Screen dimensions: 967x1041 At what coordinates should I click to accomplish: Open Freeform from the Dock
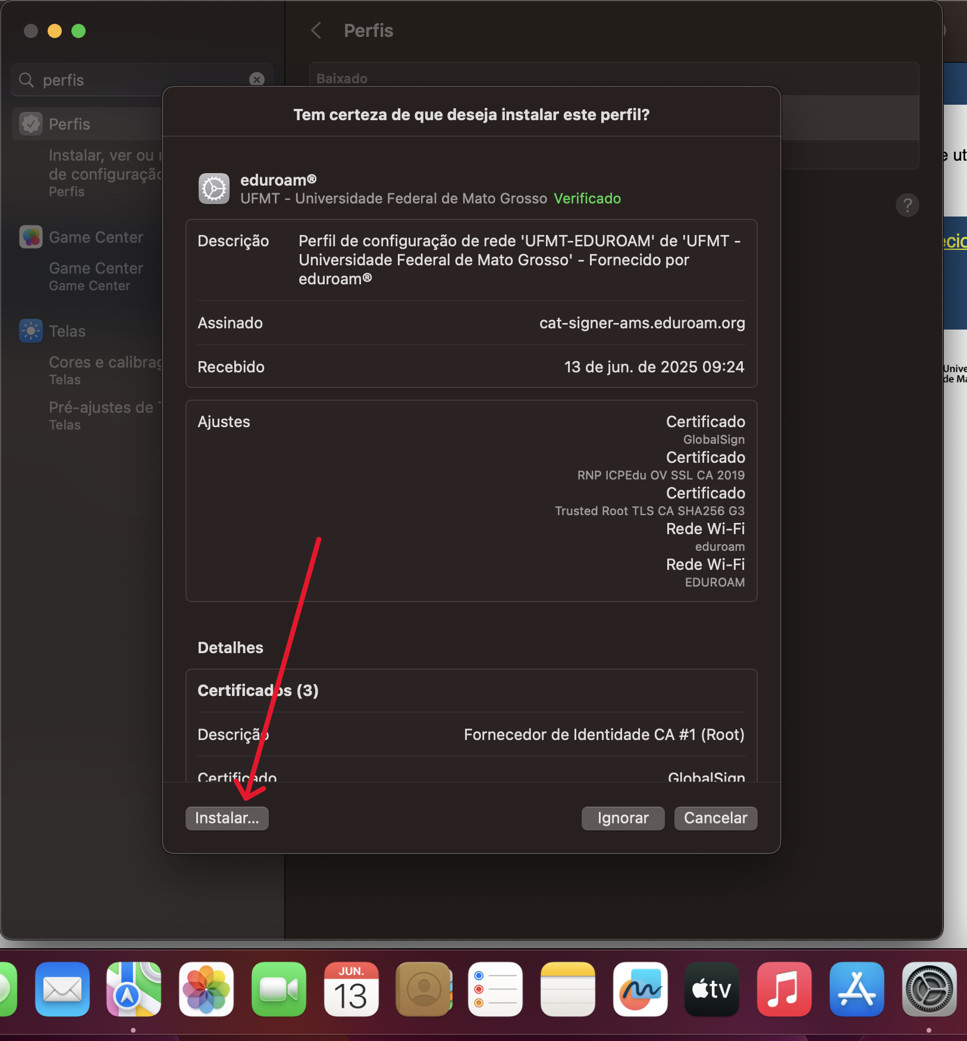pos(641,989)
